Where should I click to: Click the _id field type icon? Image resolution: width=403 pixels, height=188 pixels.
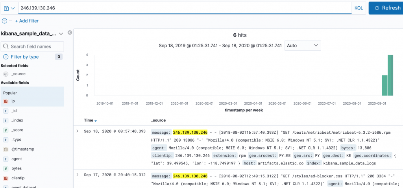[6, 111]
